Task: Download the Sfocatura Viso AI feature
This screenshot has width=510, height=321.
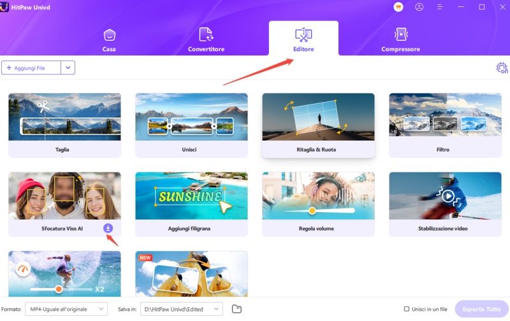Action: pyautogui.click(x=108, y=228)
